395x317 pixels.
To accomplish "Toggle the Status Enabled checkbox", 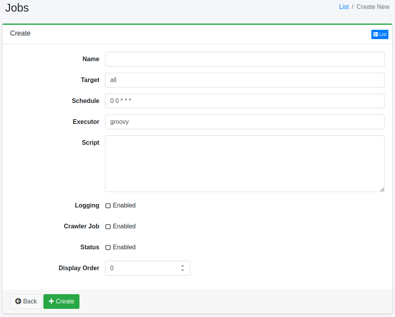I will [108, 248].
